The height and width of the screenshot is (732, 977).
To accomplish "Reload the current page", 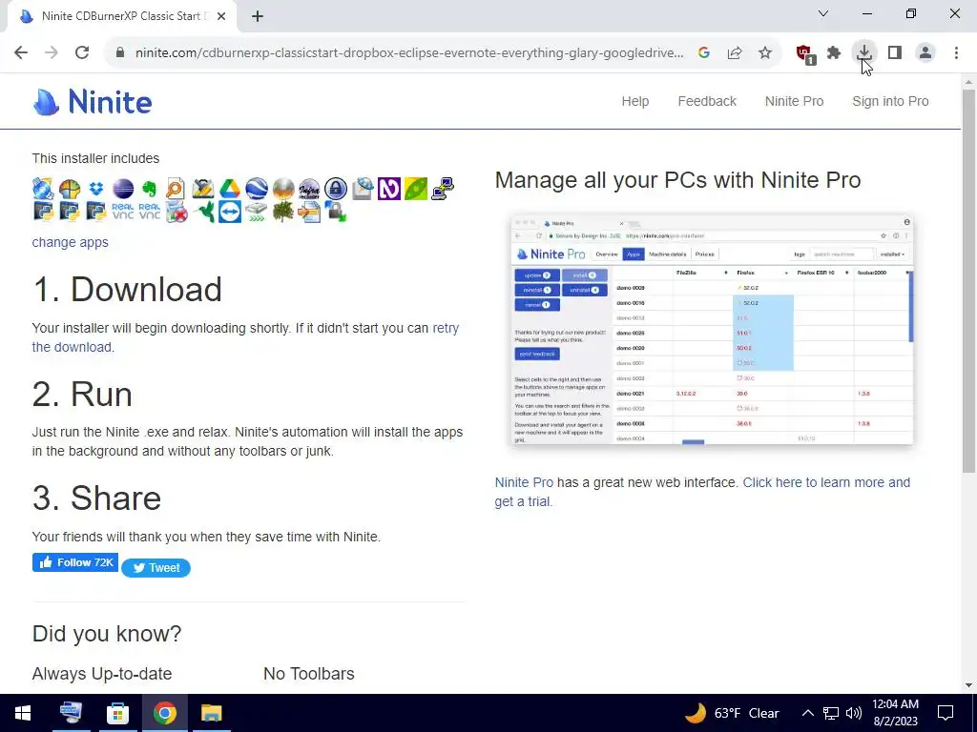I will pos(82,52).
